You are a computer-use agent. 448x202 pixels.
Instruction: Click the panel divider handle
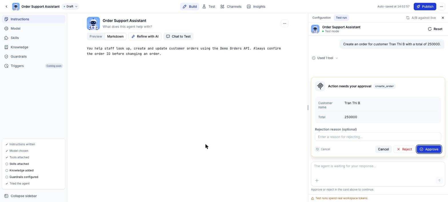(x=308, y=108)
